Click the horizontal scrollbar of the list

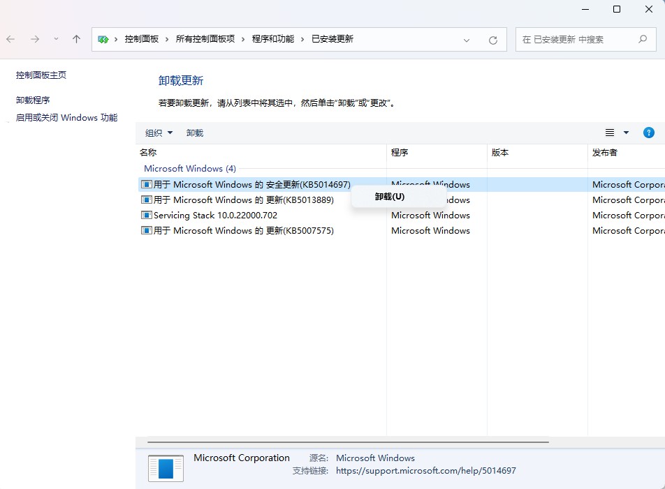pyautogui.click(x=348, y=442)
